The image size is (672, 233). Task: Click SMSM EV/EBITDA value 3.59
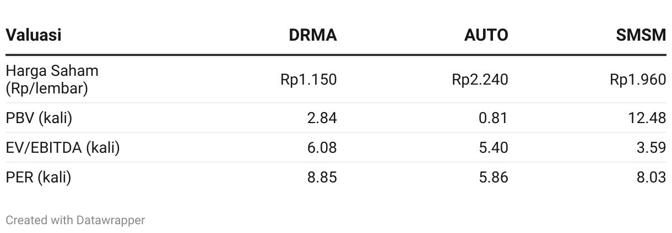click(x=652, y=147)
